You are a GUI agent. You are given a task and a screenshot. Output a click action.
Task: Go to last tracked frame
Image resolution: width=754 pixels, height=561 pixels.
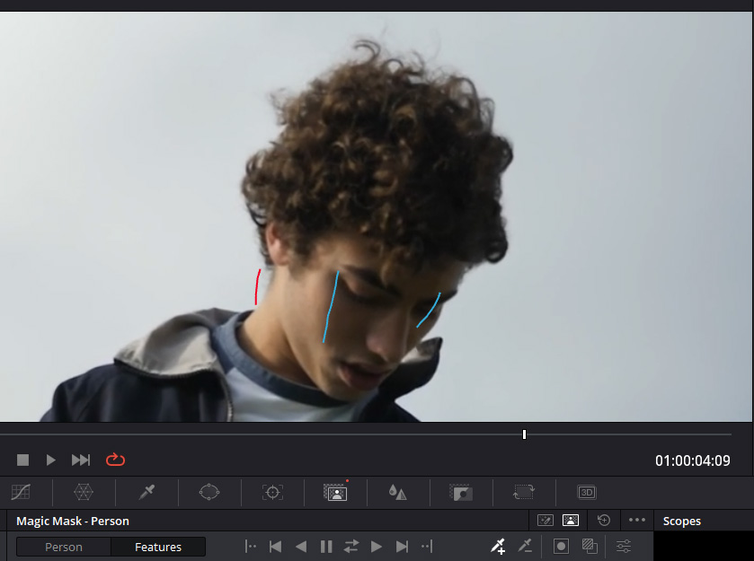pos(427,547)
